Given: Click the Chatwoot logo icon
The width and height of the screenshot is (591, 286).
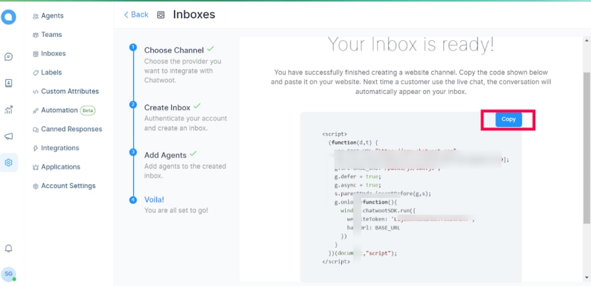Looking at the screenshot, I should (x=8, y=17).
